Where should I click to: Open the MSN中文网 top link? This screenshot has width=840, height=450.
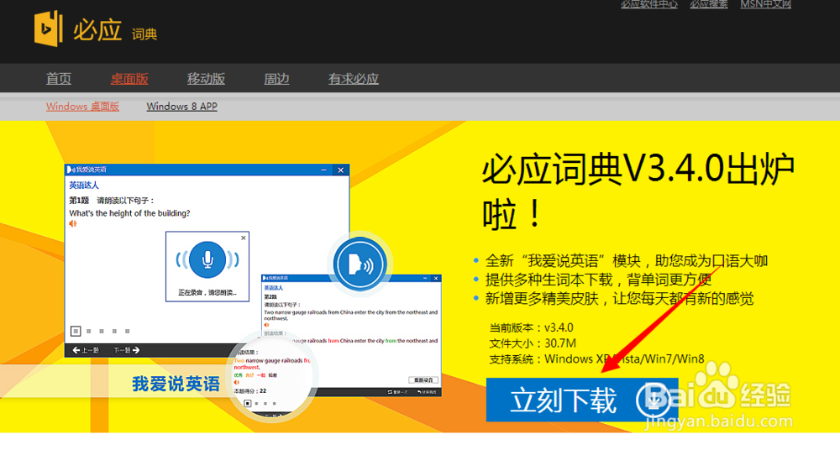(765, 4)
